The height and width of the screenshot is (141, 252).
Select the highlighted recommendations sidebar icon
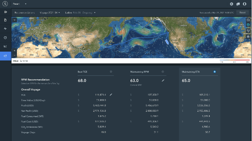tap(5, 56)
